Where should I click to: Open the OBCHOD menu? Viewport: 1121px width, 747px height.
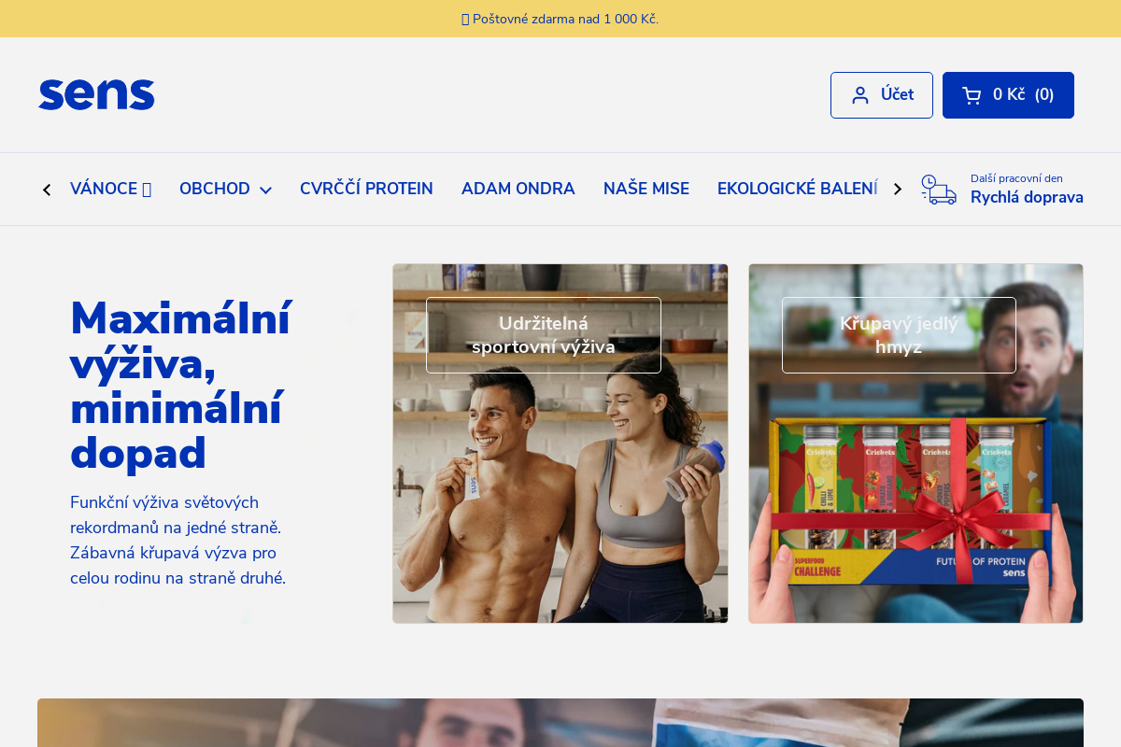(225, 189)
